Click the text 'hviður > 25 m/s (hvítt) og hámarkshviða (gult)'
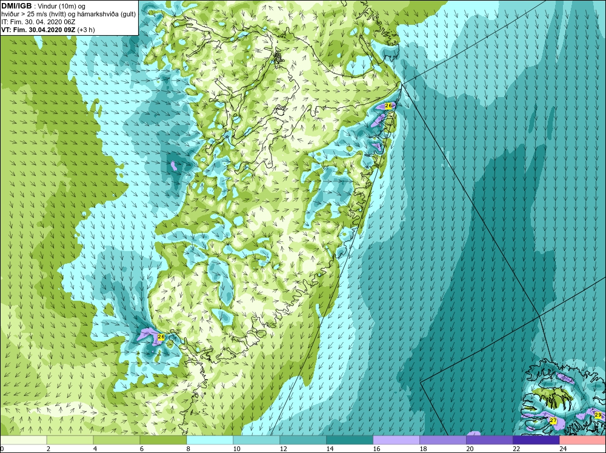This screenshot has width=606, height=453. (68, 15)
